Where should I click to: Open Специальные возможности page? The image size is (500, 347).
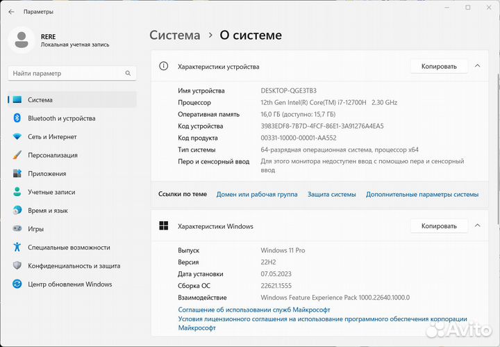click(72, 247)
